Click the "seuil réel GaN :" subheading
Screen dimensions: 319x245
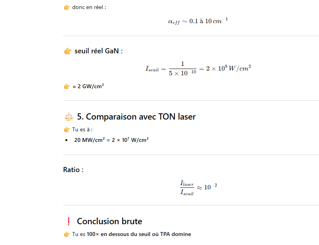[99, 51]
